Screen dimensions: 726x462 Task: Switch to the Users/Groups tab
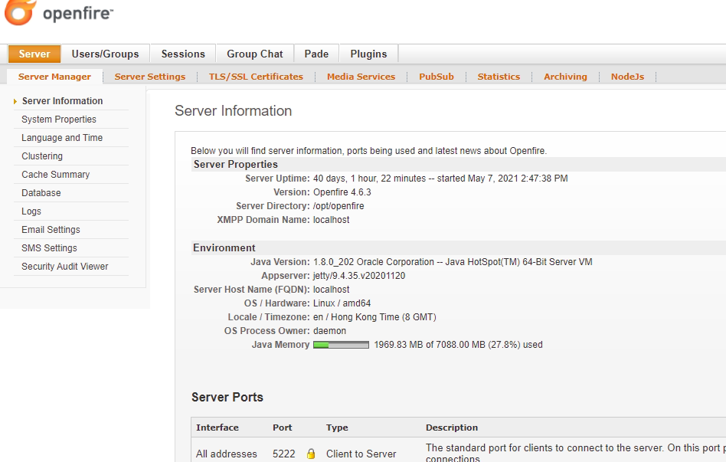pos(105,54)
